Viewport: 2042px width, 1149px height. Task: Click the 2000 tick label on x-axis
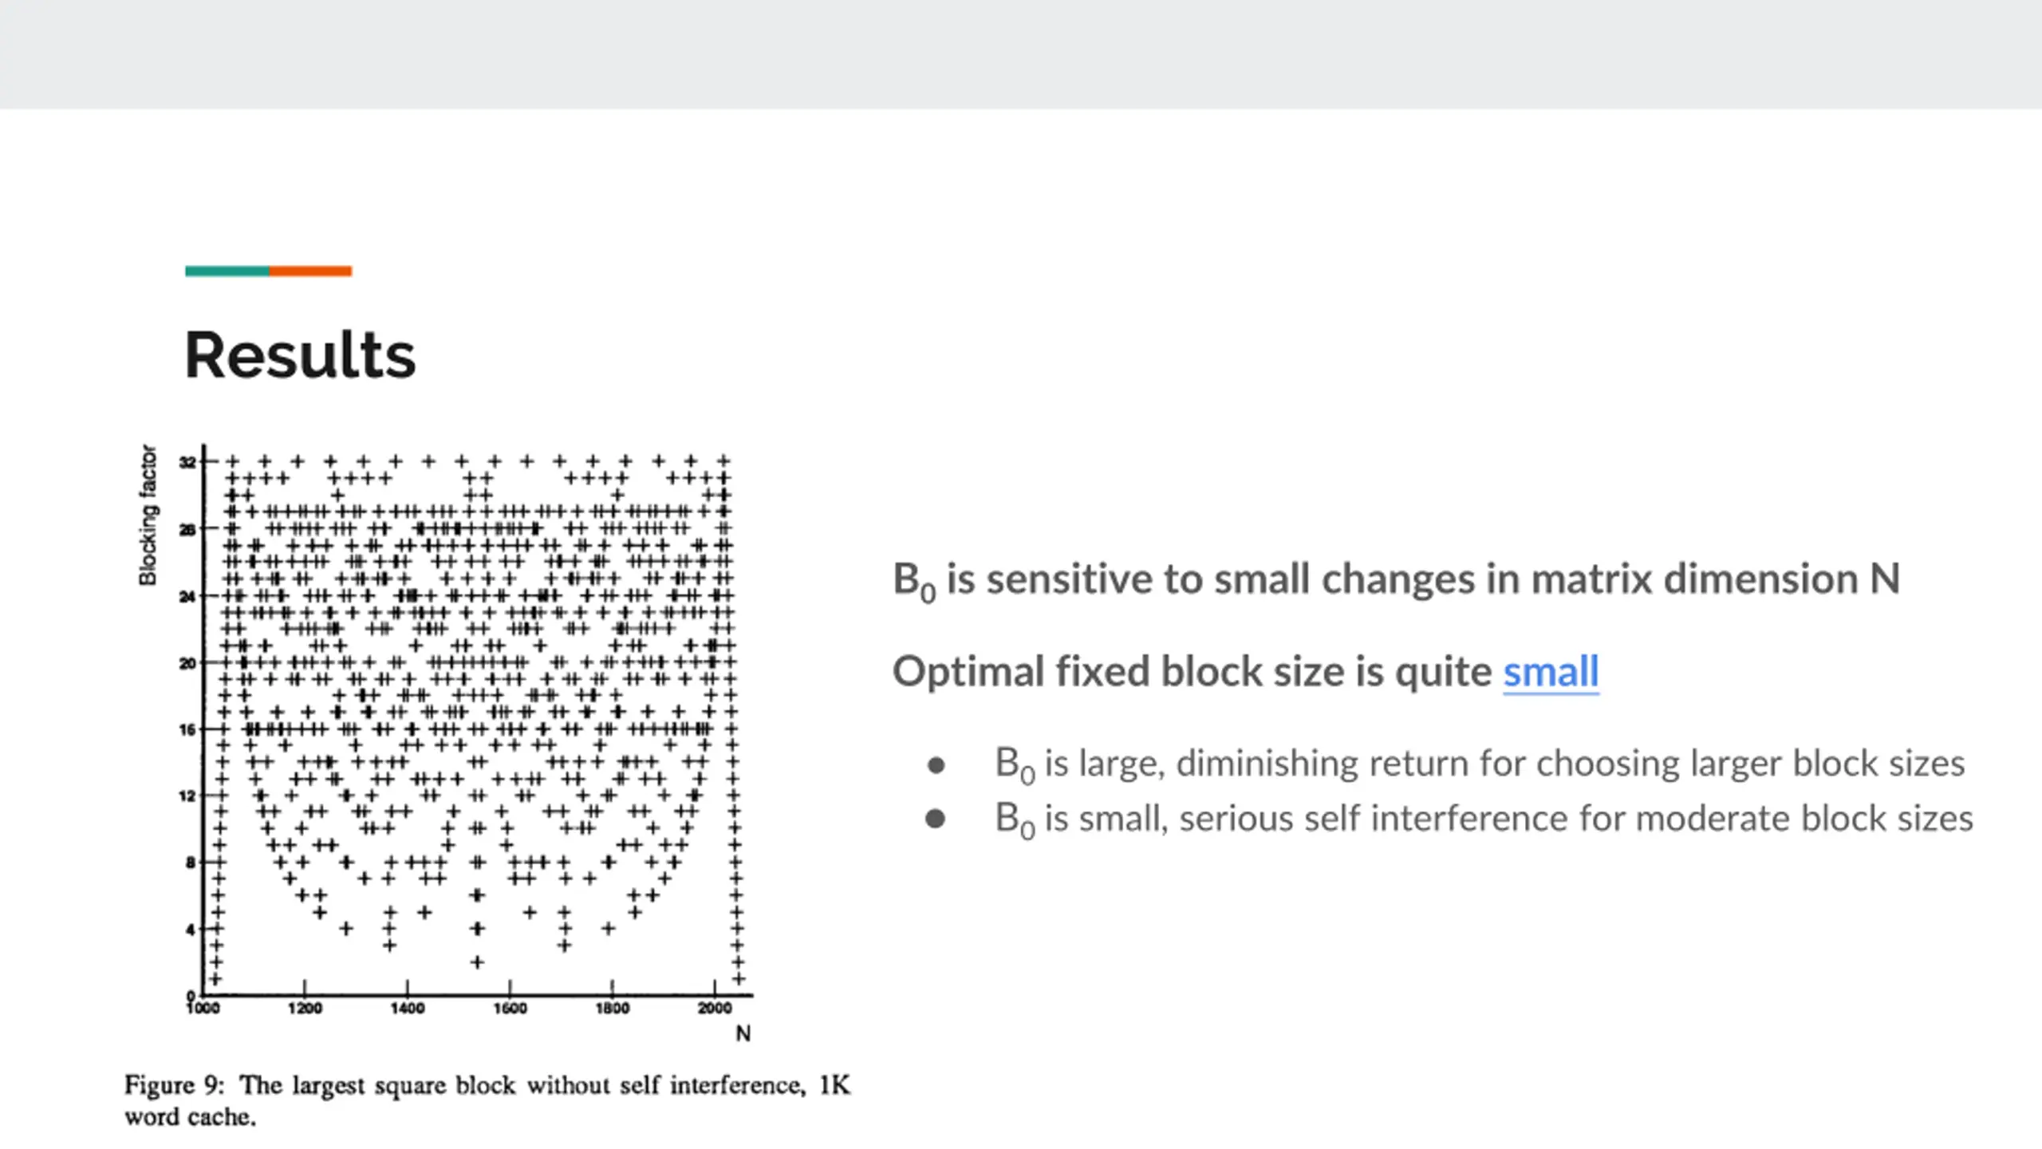tap(714, 1009)
